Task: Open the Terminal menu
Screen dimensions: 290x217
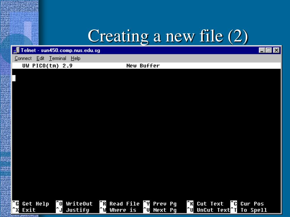Action: (57, 58)
